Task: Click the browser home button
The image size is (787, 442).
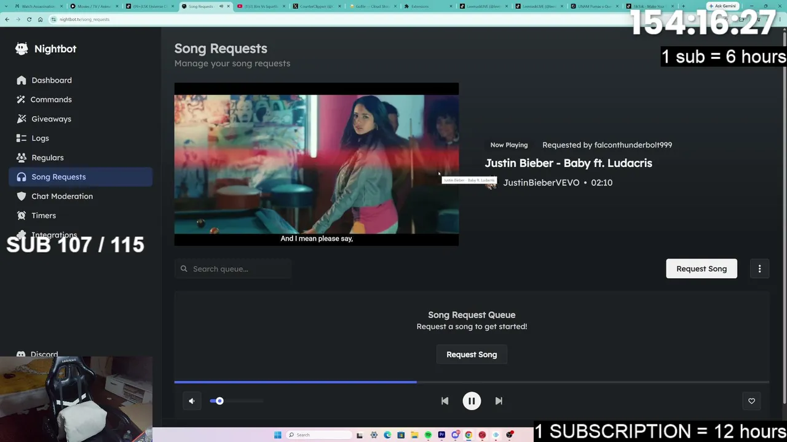Action: pos(40,19)
